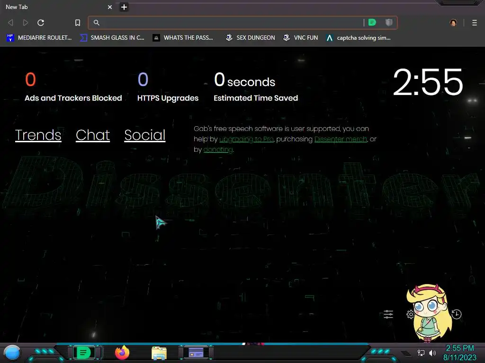Go forward with the browser forward arrow
Screen dimensions: 485x363
[26, 23]
